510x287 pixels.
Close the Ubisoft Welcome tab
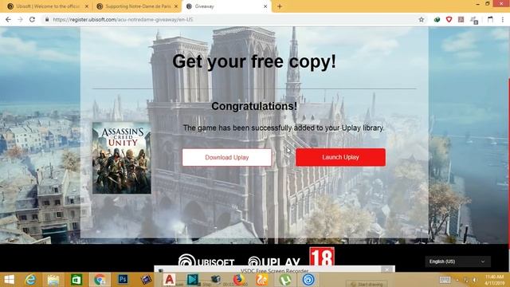pos(87,6)
